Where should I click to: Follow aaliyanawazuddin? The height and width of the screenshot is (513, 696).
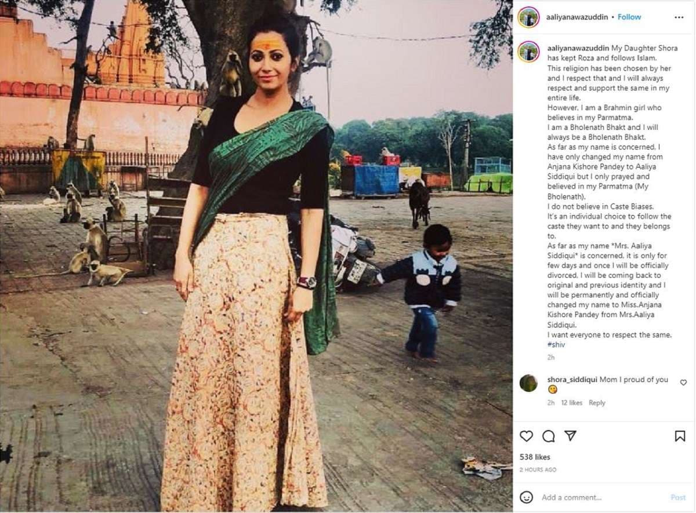click(629, 17)
